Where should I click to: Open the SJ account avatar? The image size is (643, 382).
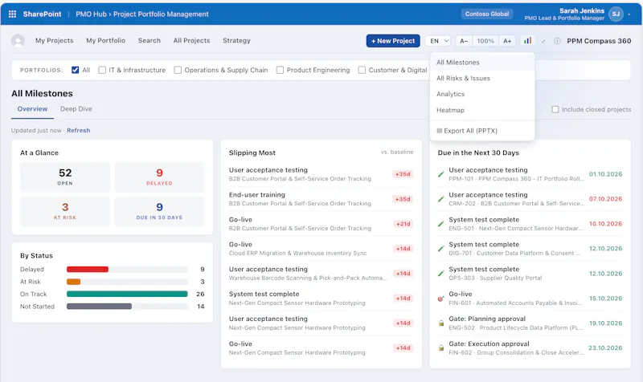(616, 14)
